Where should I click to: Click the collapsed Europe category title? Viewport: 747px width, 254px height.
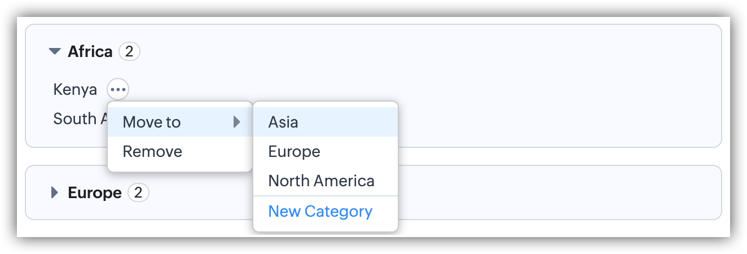[95, 193]
